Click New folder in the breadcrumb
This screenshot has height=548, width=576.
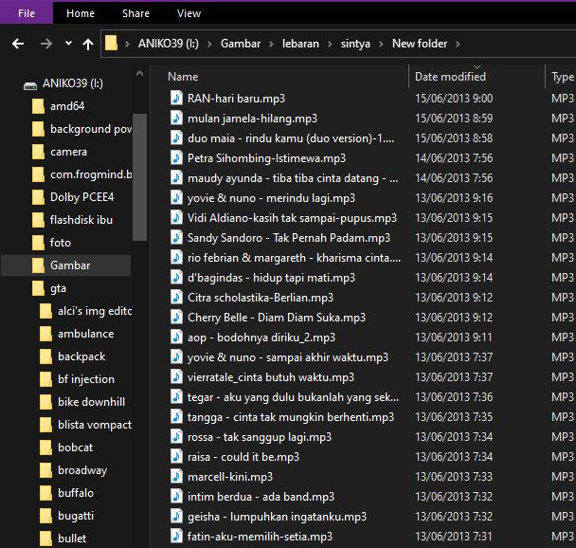click(x=420, y=44)
